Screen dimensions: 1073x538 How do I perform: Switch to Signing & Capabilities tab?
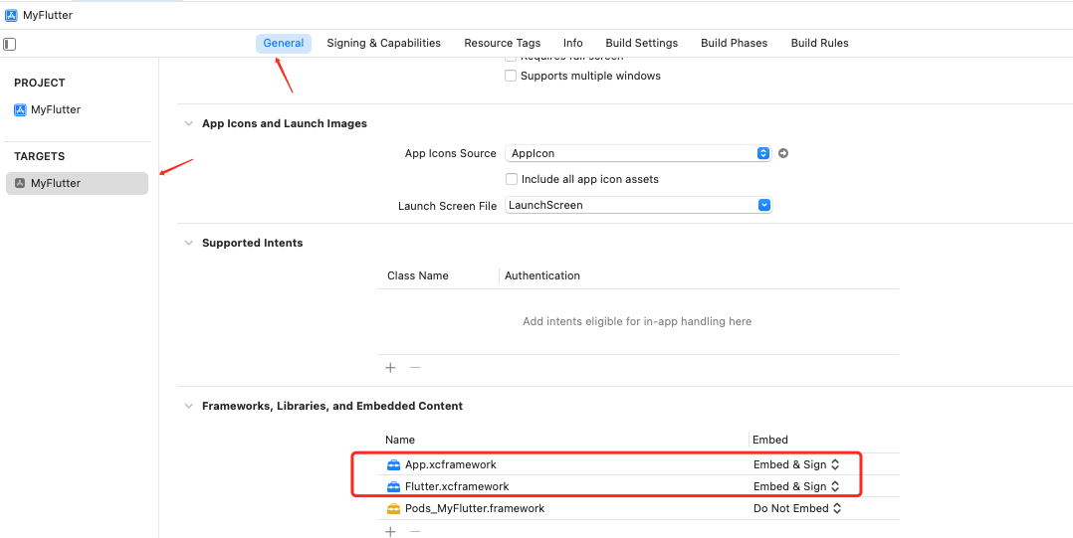[383, 44]
